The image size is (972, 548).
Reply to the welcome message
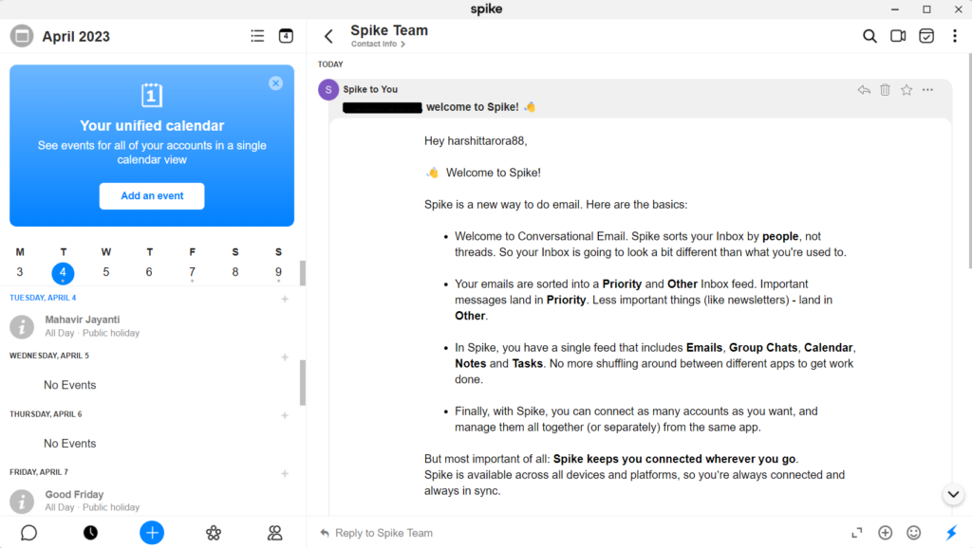point(864,90)
